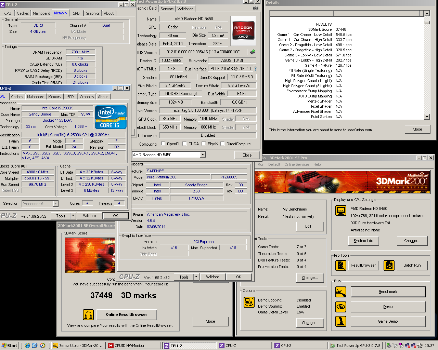The width and height of the screenshot is (438, 350).
Task: Click the Z icon in the top-left CPU-Z title bar
Action: (x=3, y=5)
